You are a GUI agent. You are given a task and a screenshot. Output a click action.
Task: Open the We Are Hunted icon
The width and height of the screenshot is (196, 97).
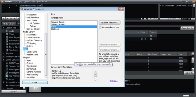7,76
